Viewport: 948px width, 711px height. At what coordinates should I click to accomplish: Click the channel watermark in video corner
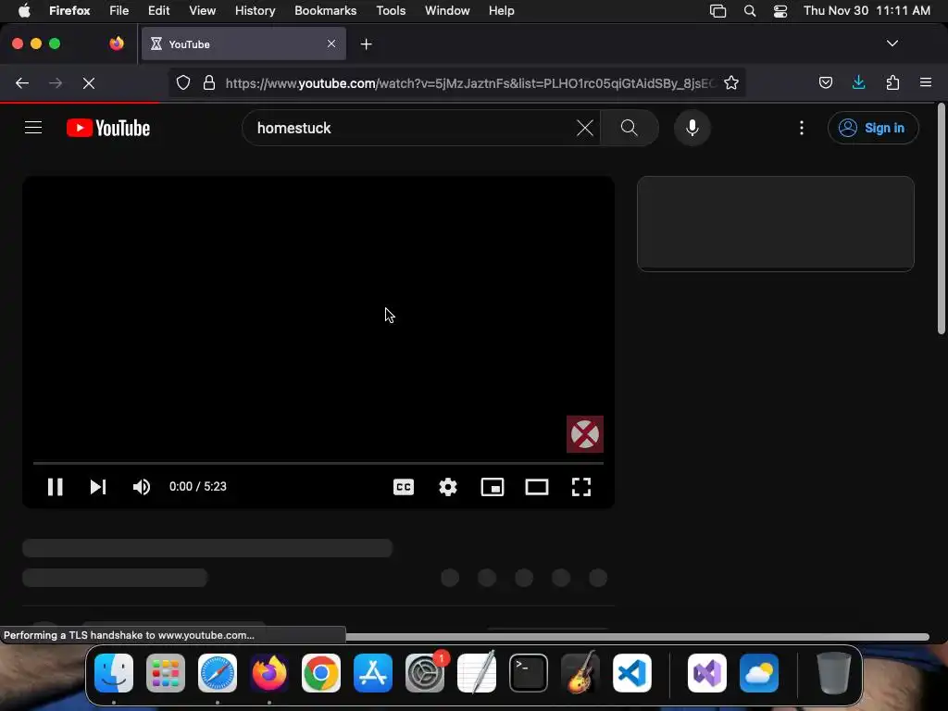(x=585, y=434)
